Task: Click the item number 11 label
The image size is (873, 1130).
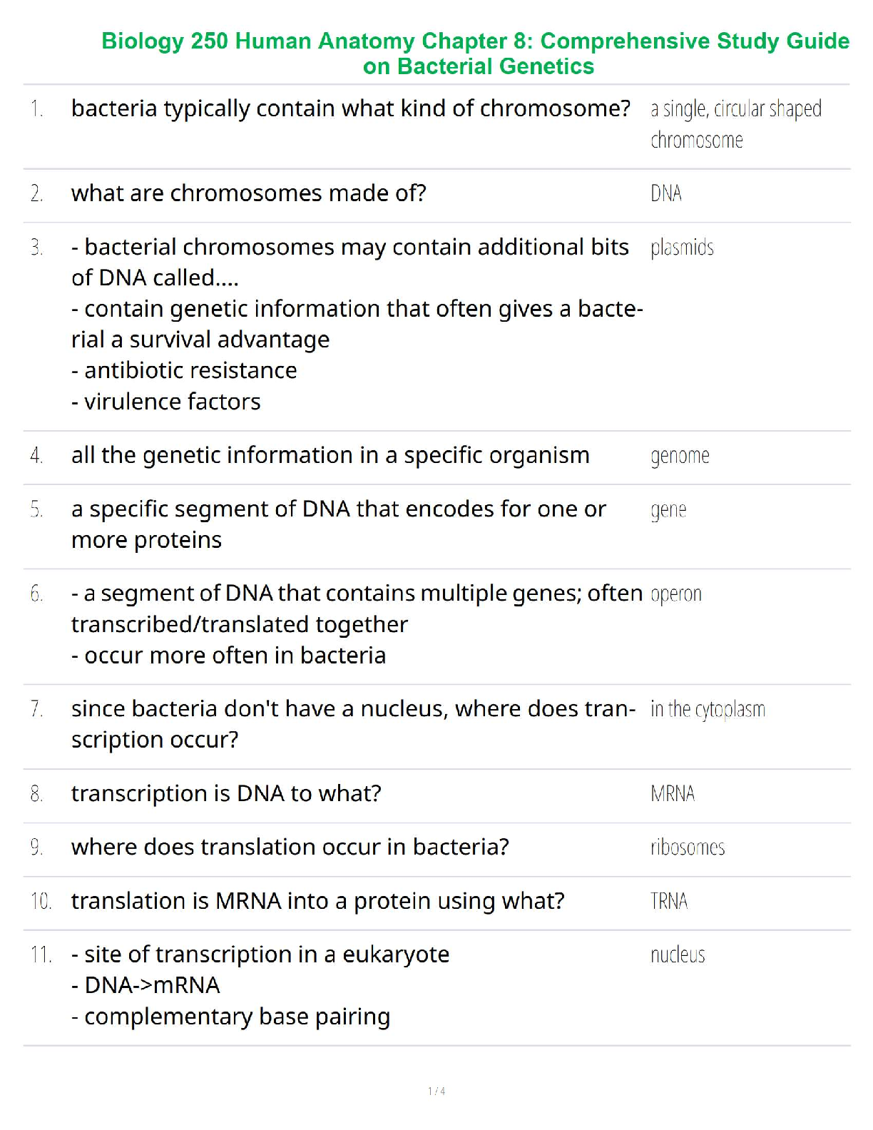Action: click(x=41, y=955)
